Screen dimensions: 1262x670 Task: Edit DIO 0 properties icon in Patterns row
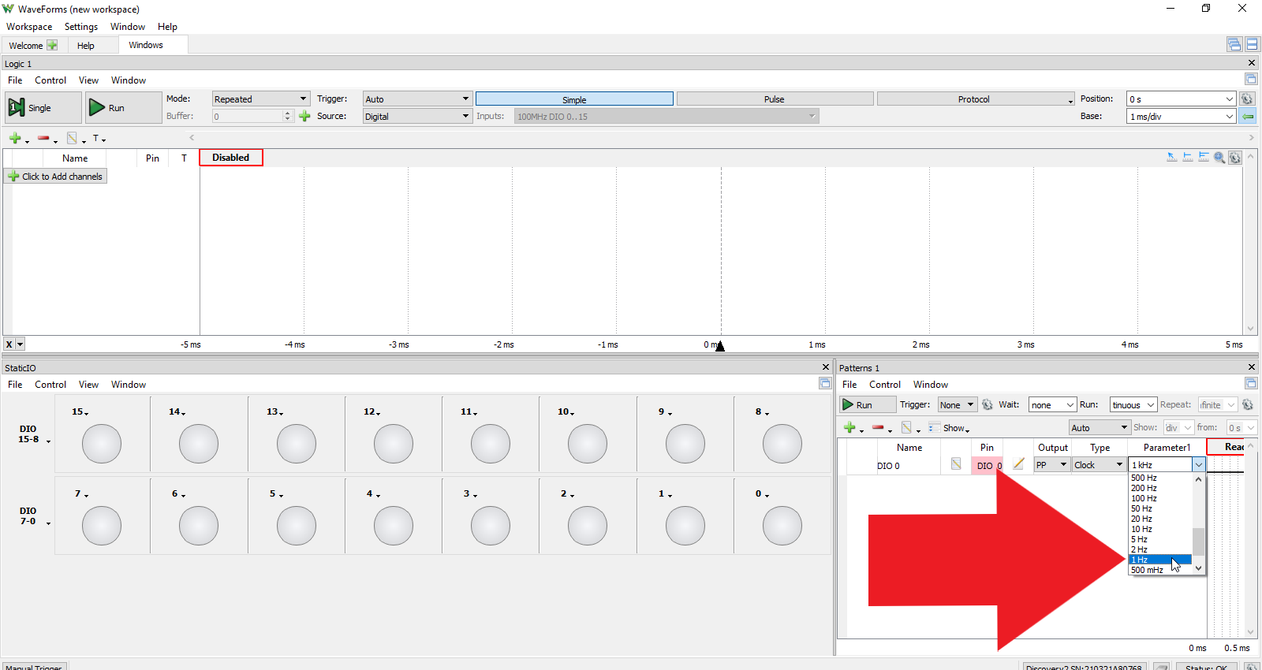956,465
